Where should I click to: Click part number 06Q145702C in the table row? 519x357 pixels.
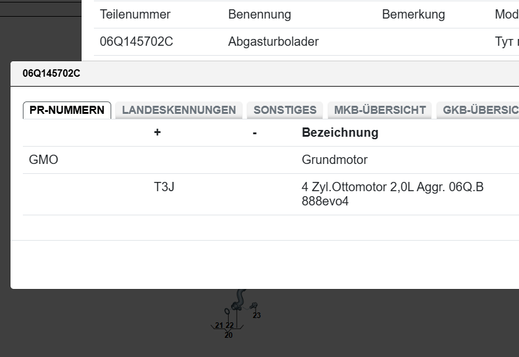137,42
